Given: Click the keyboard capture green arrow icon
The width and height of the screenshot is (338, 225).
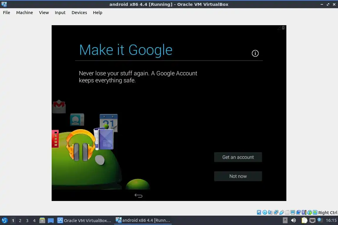Looking at the screenshot, I should pyautogui.click(x=315, y=212).
